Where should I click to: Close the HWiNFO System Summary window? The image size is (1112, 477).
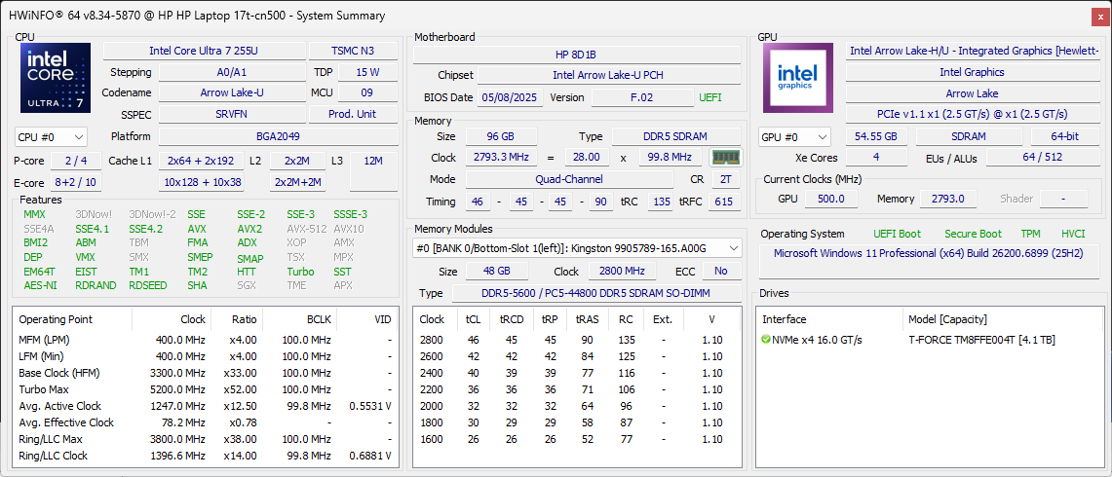coord(1098,15)
